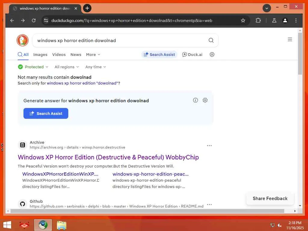Reload the page with the refresh icon
Image resolution: width=308 pixels, height=231 pixels.
click(34, 20)
